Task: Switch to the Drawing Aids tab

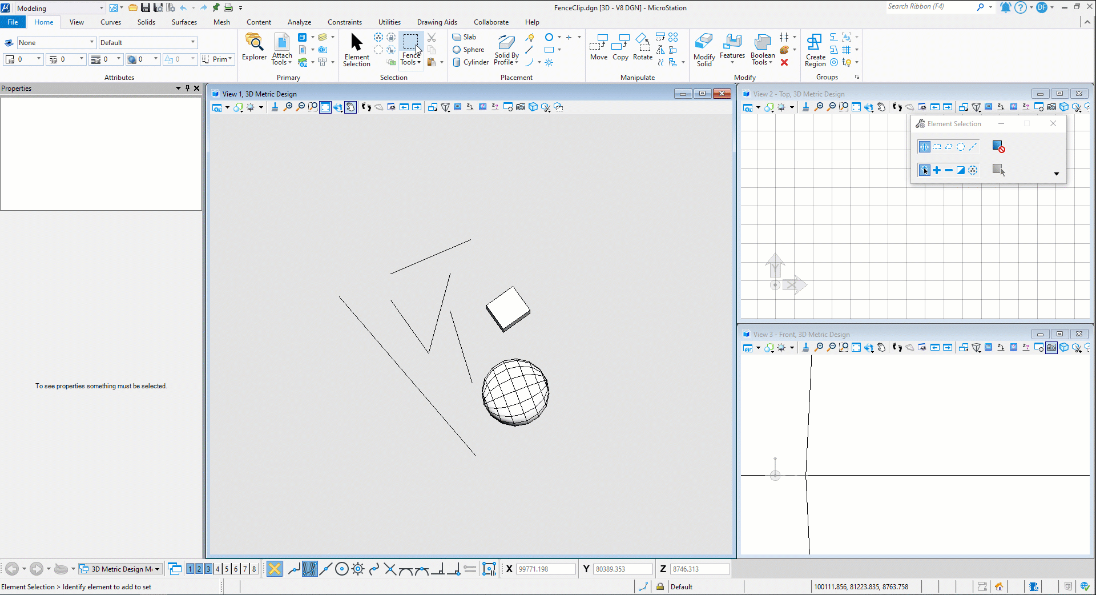Action: tap(437, 22)
